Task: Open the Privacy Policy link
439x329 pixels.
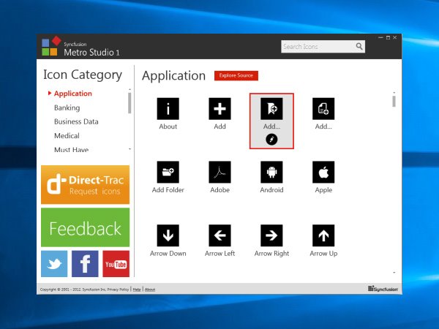Action: pyautogui.click(x=118, y=290)
